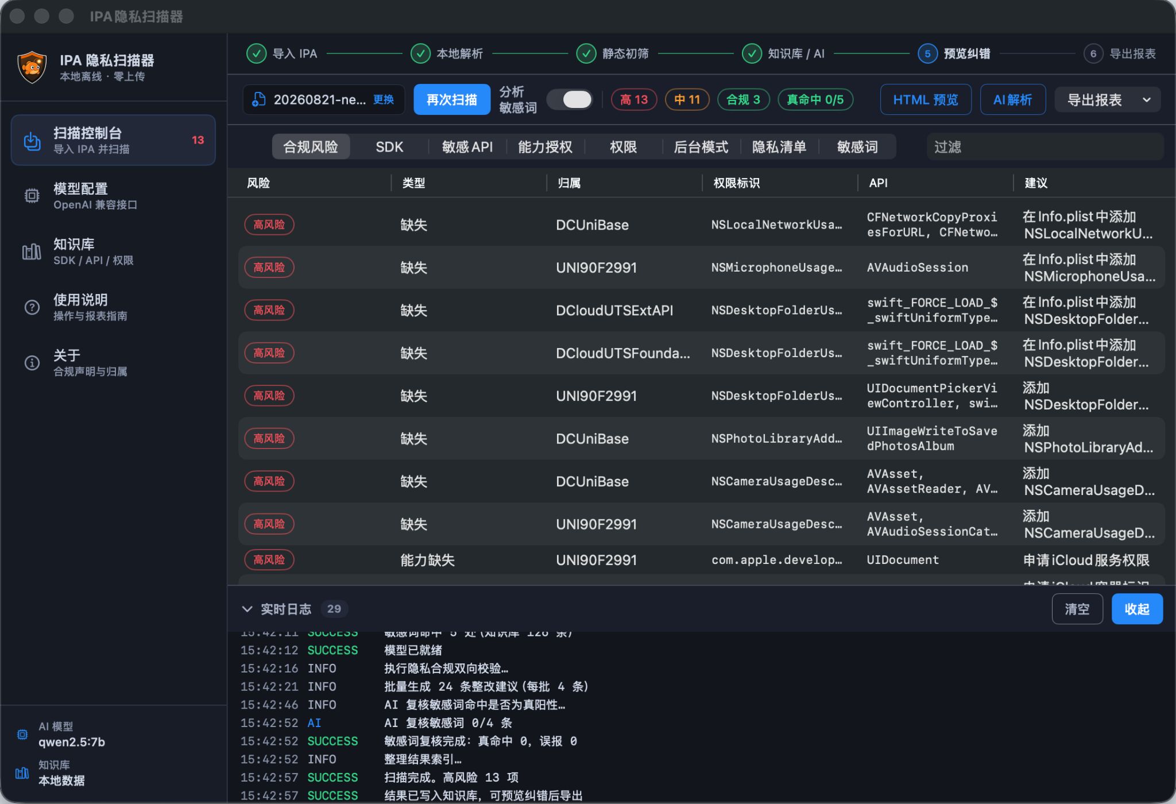
Task: Click the 过滤 filter input field
Action: 1045,147
